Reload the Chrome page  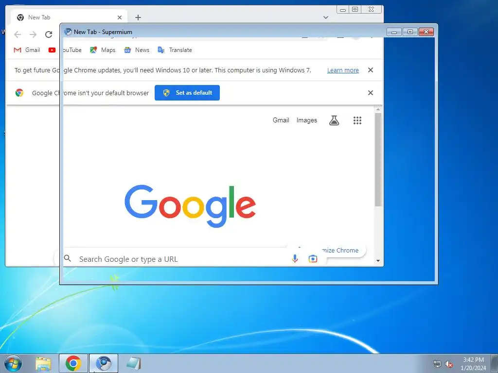[x=49, y=34]
